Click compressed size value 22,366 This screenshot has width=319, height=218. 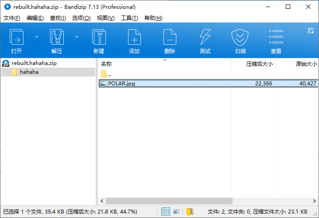[x=264, y=84]
